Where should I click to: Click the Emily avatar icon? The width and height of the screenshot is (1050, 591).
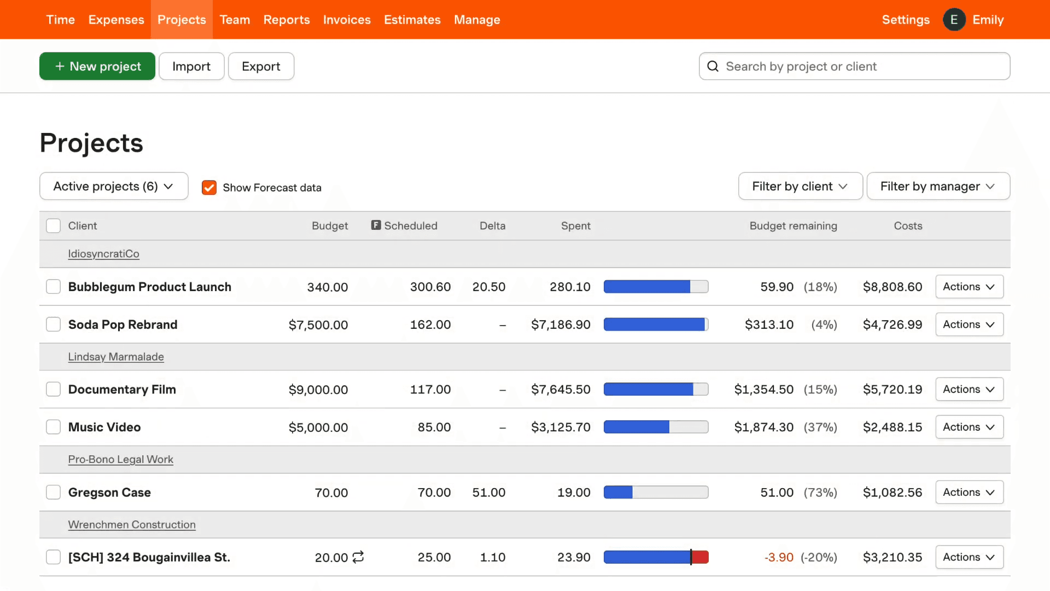pyautogui.click(x=954, y=20)
